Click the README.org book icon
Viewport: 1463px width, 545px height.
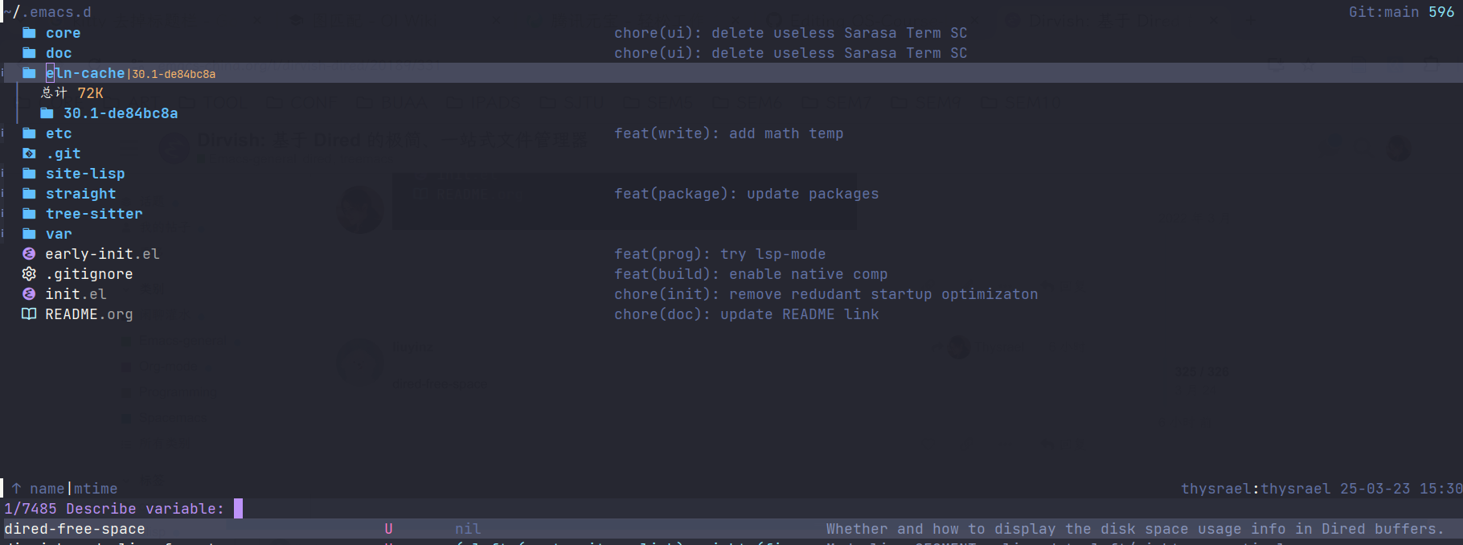tap(29, 314)
